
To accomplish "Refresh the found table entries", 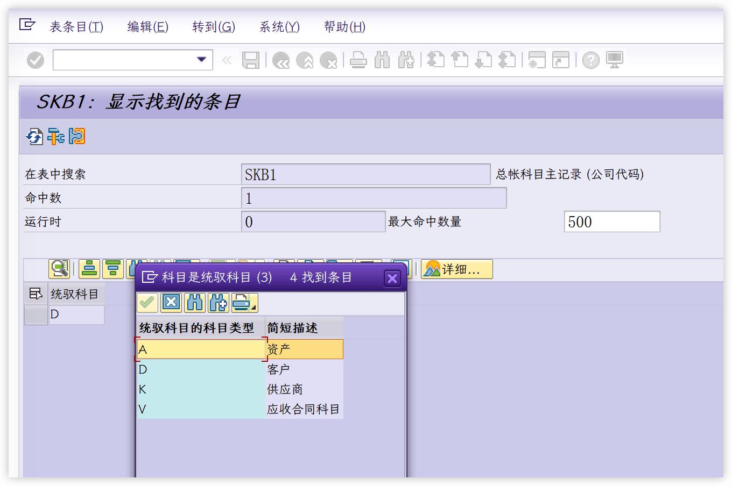I will point(34,136).
